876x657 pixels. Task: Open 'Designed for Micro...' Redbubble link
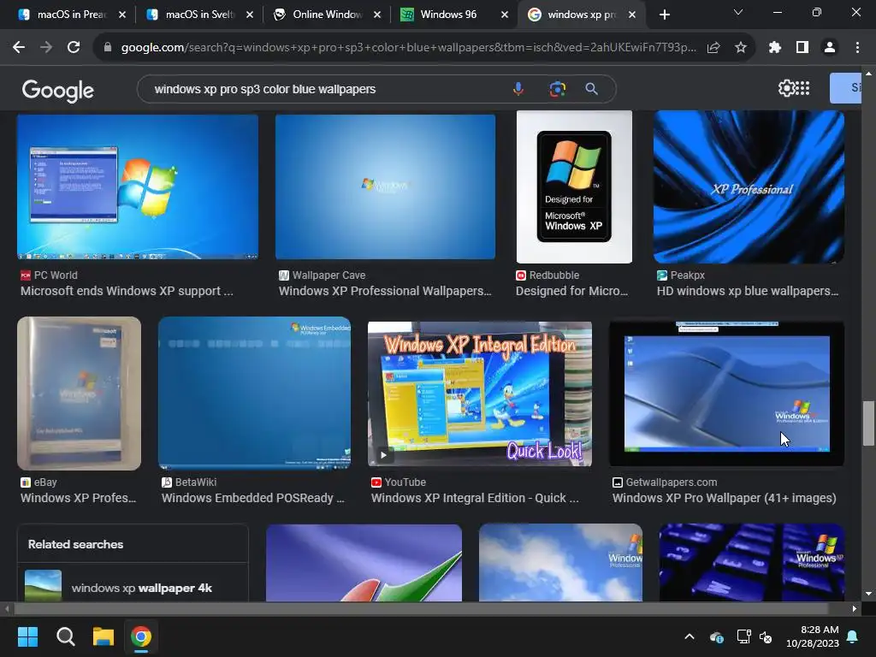point(571,291)
